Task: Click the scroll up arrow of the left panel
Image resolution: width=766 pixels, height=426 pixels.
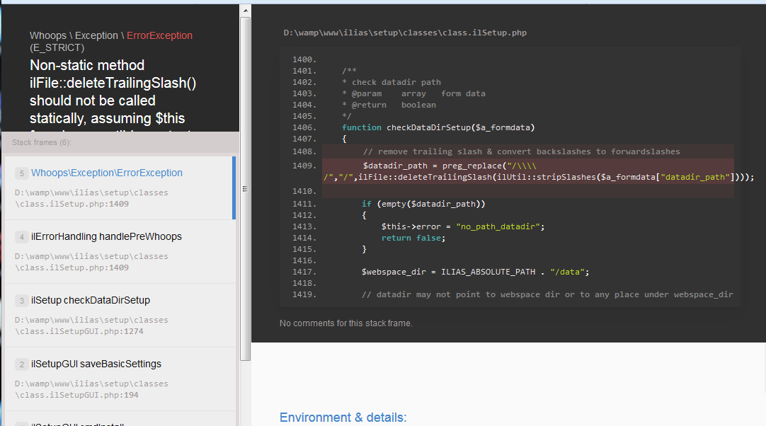Action: pyautogui.click(x=246, y=10)
